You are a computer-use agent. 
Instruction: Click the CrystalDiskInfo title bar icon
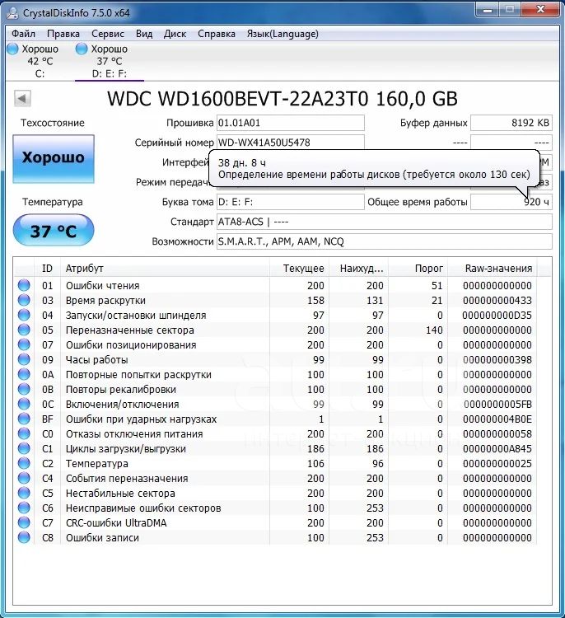tap(13, 13)
